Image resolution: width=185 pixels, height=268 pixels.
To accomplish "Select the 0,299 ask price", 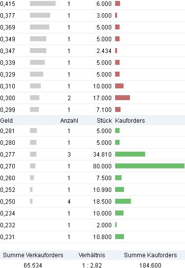I will (x=8, y=110).
